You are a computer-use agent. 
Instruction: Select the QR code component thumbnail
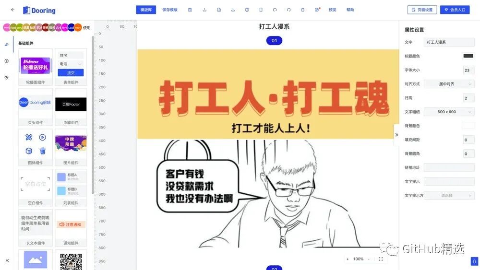tap(71, 260)
